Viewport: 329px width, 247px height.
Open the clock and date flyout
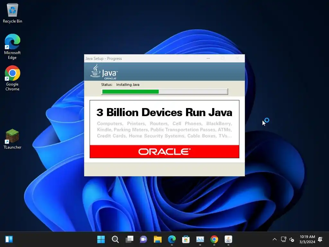click(x=307, y=239)
